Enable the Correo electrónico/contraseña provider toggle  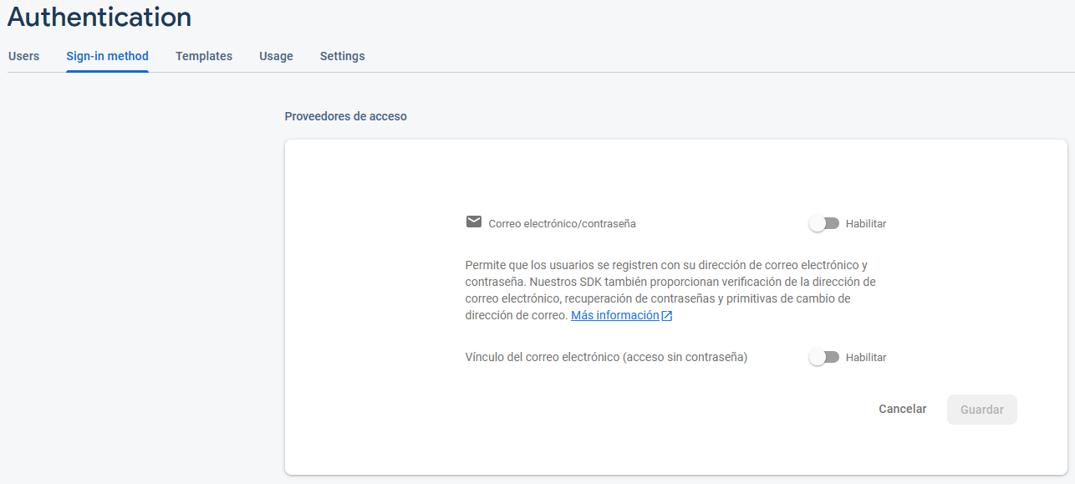(x=824, y=223)
